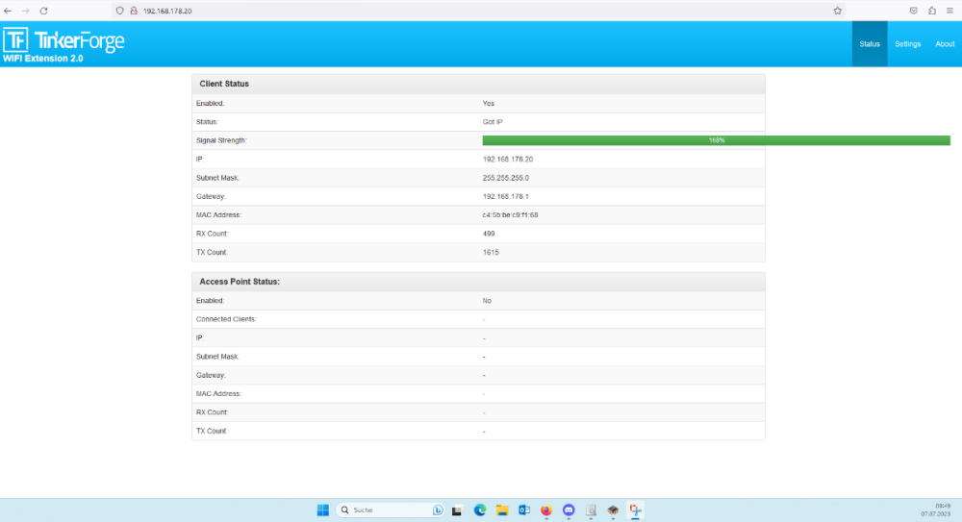
Task: Open File Explorer from taskbar
Action: coord(502,510)
